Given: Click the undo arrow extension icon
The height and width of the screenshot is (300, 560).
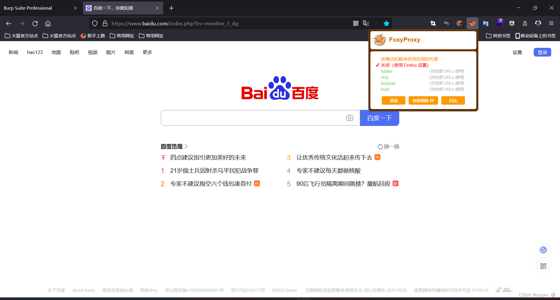Looking at the screenshot, I should pyautogui.click(x=446, y=24).
